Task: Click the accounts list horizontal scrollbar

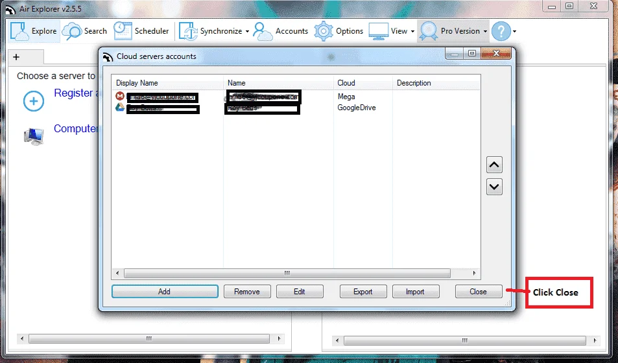Action: click(287, 273)
